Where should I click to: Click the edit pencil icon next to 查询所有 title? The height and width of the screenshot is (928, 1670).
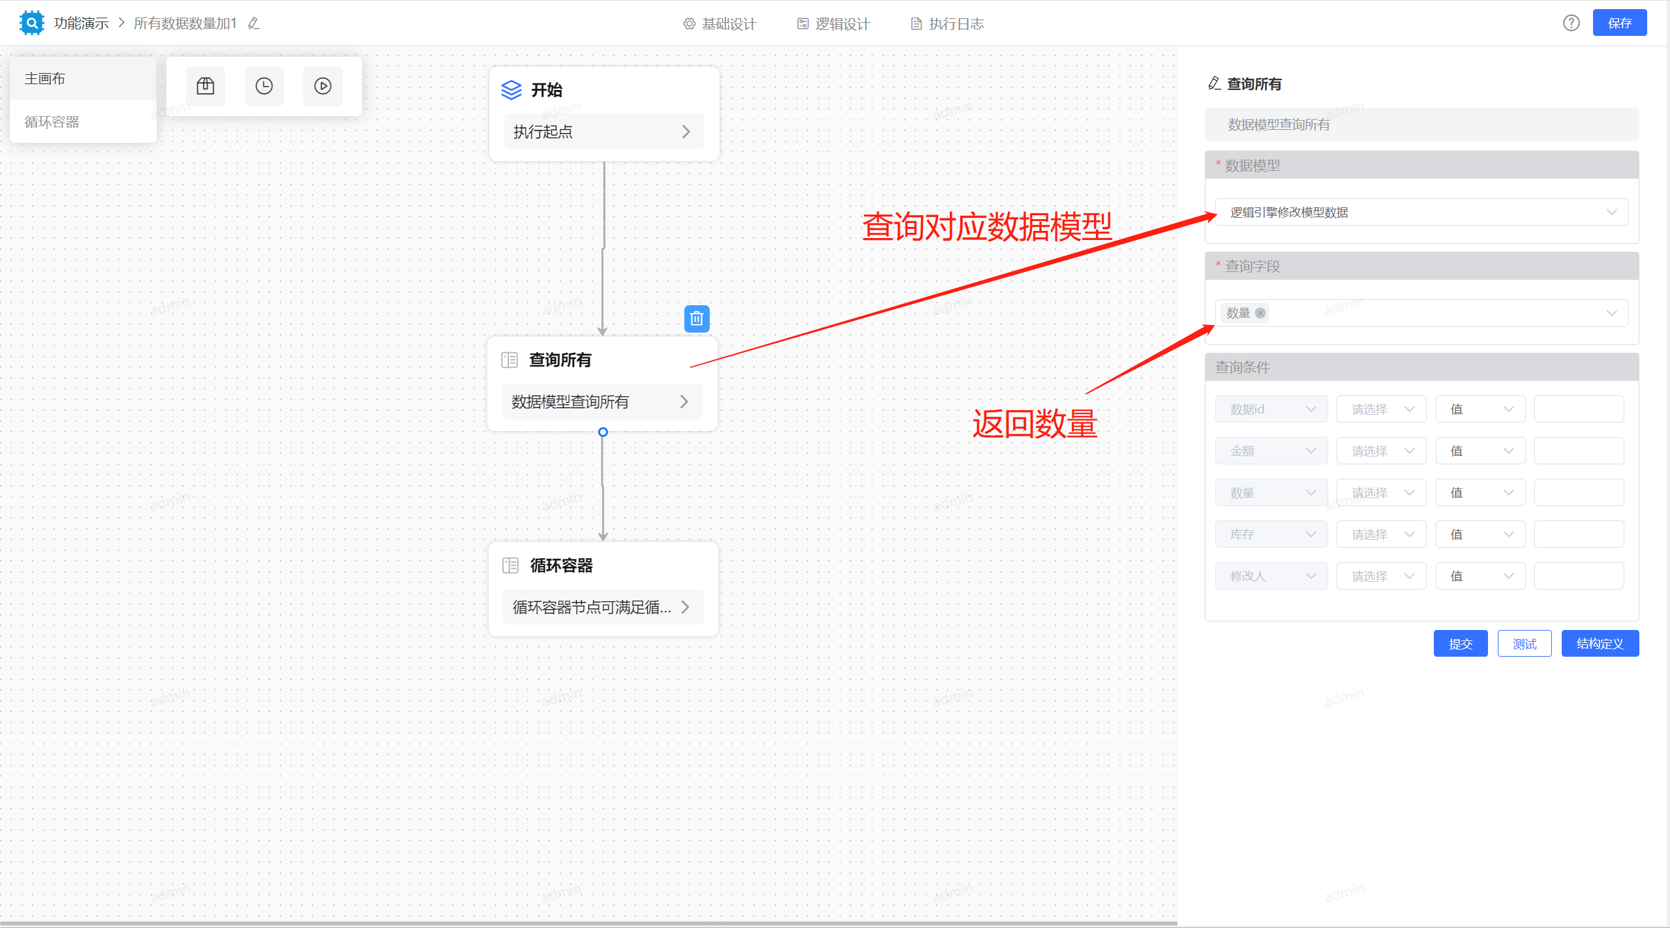click(x=1213, y=83)
